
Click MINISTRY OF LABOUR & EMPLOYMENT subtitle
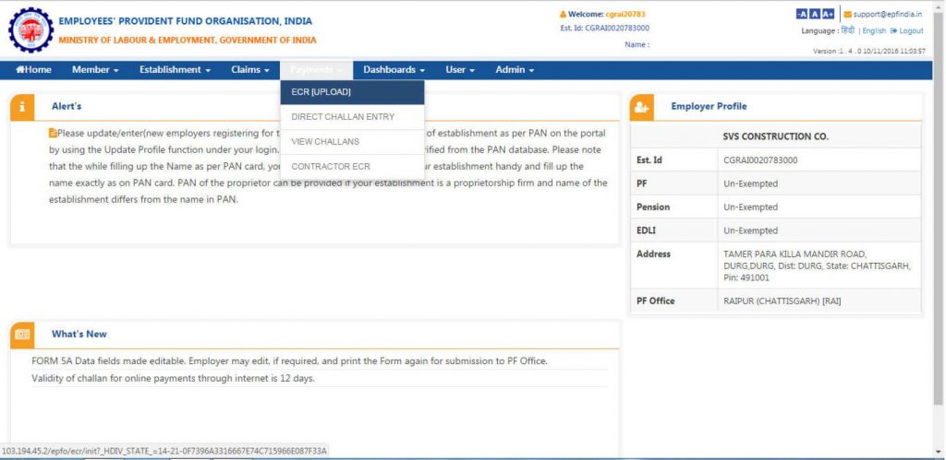point(187,41)
